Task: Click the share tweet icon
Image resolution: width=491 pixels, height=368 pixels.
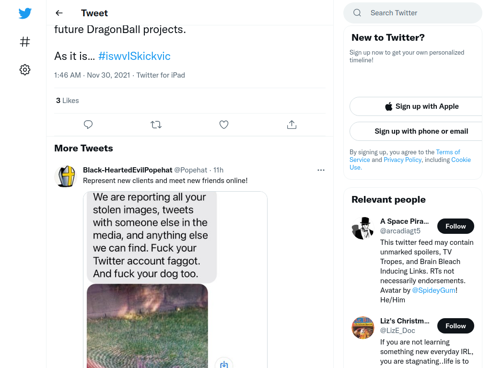Action: pos(292,125)
